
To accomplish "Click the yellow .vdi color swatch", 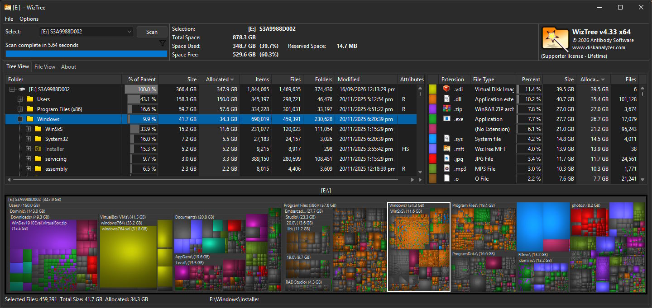I will (x=433, y=89).
